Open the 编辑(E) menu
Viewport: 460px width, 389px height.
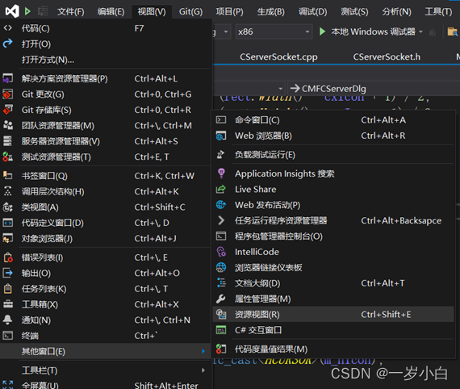(x=111, y=12)
